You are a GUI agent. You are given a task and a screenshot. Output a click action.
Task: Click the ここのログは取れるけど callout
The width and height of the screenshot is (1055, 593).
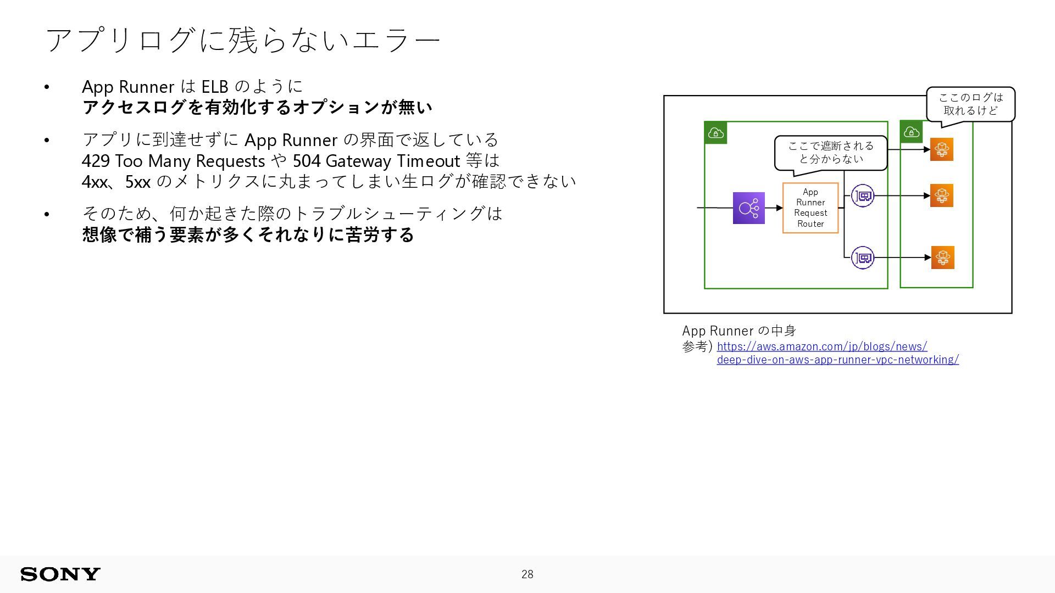pos(971,104)
